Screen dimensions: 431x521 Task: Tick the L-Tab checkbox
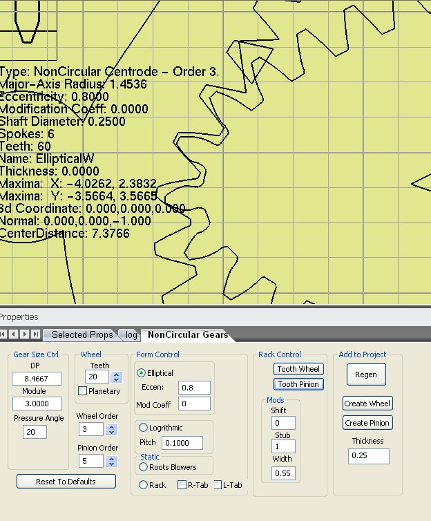(x=218, y=485)
